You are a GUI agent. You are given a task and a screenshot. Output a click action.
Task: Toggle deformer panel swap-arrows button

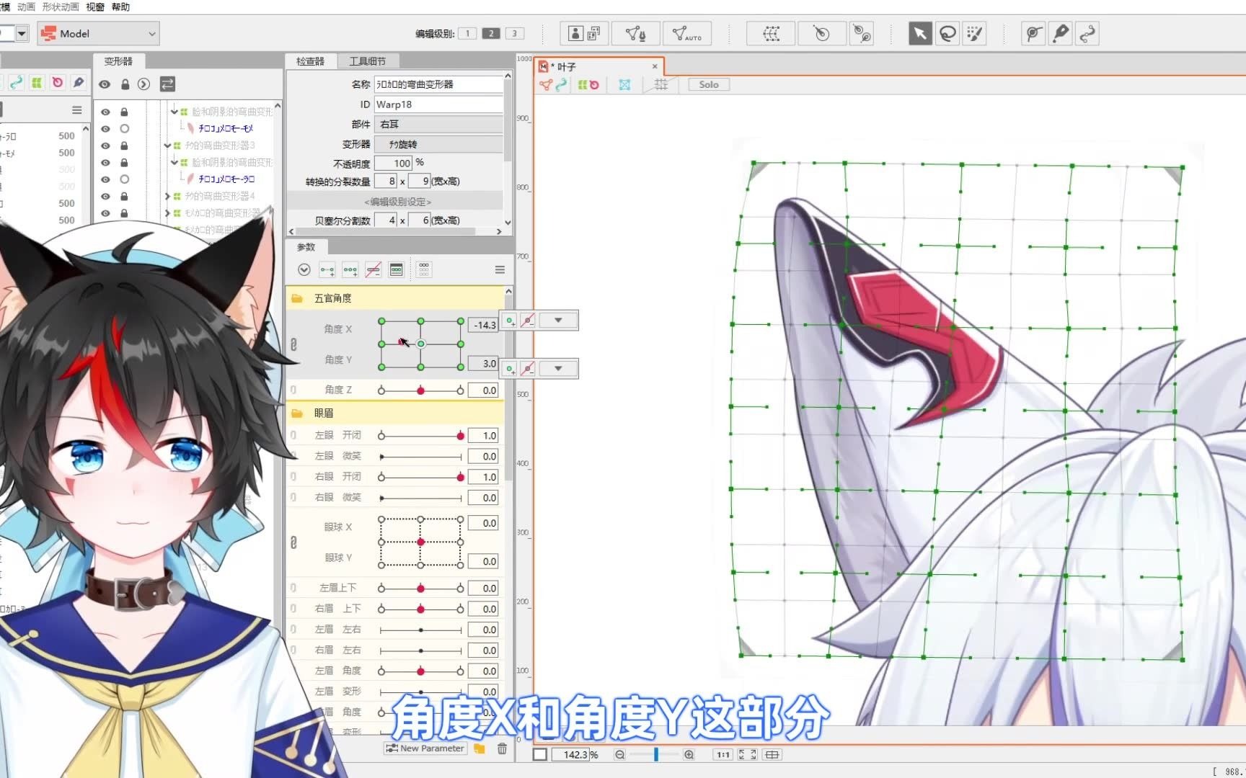(167, 84)
